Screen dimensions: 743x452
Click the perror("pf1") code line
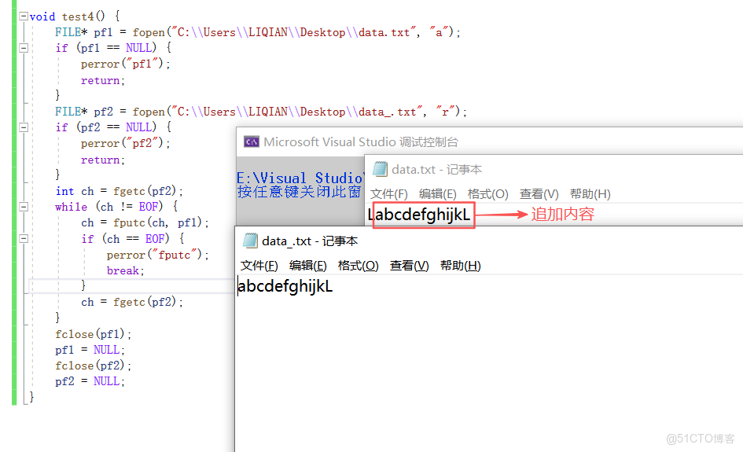click(126, 64)
